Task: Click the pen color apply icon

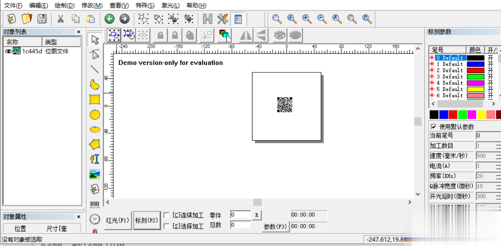Action: [224, 35]
